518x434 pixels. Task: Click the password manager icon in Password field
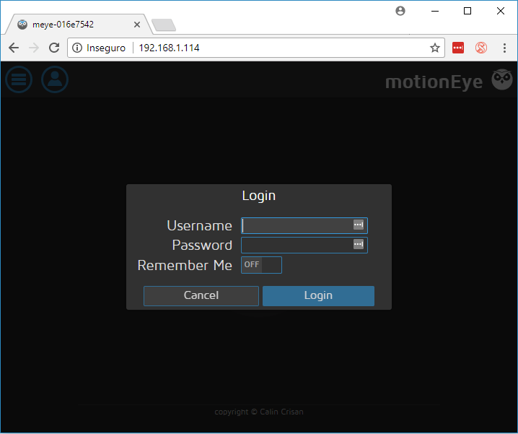[359, 245]
